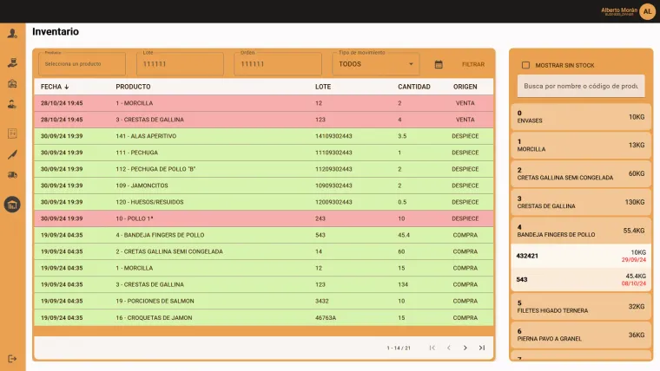Click the 19 - PORCIONES DE SALMON row

tap(263, 301)
